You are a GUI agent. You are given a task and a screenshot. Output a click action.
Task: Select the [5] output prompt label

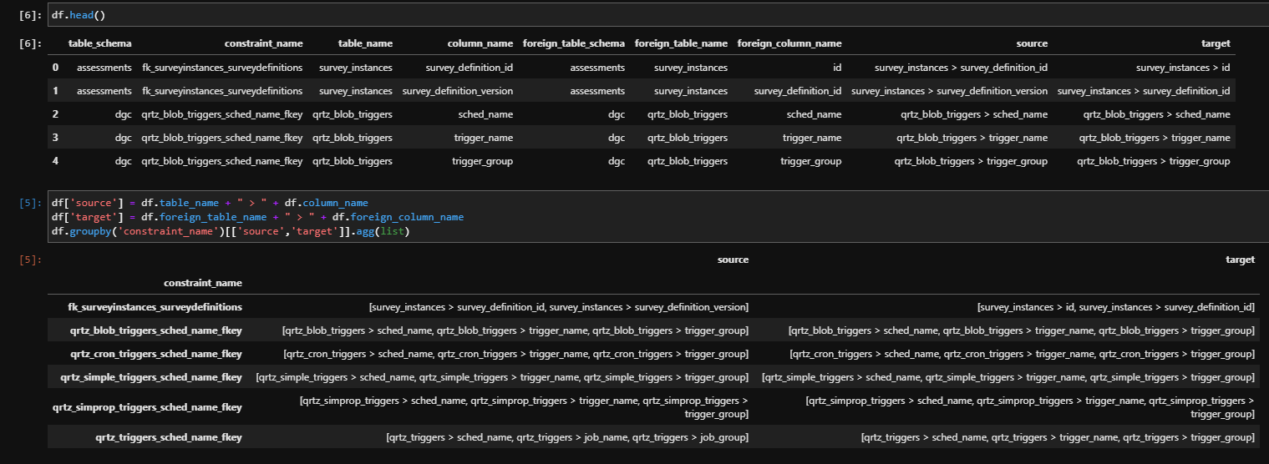point(28,260)
